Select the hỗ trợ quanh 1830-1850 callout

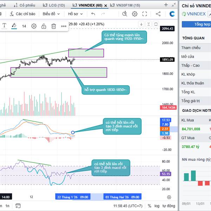click(105, 90)
